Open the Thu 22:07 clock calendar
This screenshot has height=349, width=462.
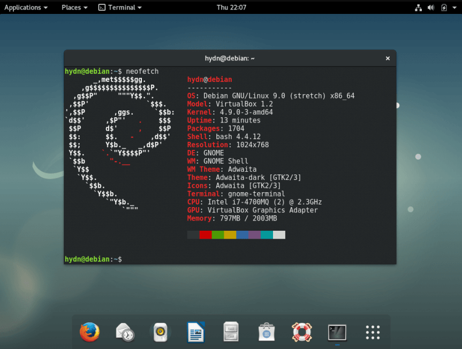click(x=231, y=7)
